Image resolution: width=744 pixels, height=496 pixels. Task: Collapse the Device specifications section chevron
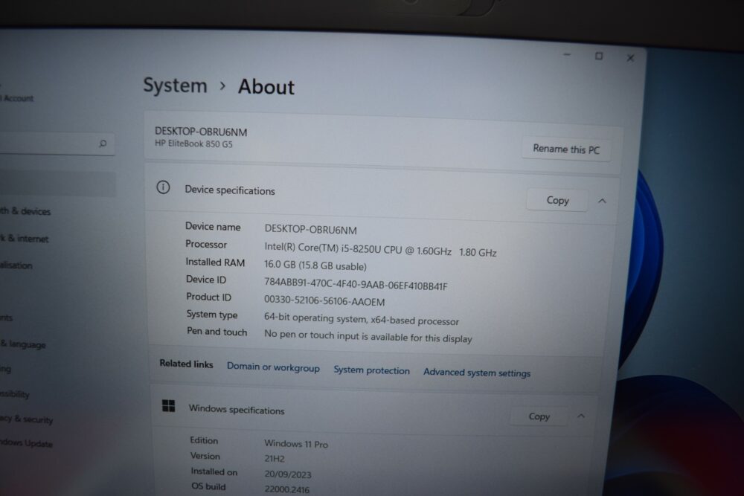click(602, 201)
